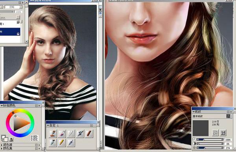Viewport: 236px width, 152px height.
Task: Close the Papers panel window
Action: click(235, 108)
